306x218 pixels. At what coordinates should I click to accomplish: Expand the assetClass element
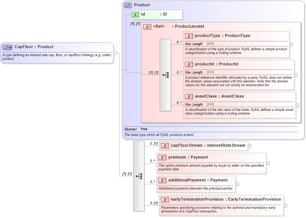(x=298, y=105)
